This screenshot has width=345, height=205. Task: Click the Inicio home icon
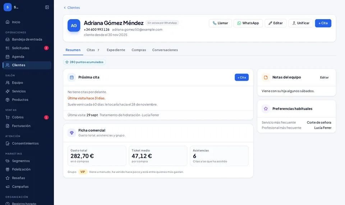tap(8, 22)
